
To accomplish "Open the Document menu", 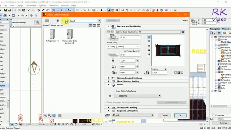I will click(x=31, y=6).
